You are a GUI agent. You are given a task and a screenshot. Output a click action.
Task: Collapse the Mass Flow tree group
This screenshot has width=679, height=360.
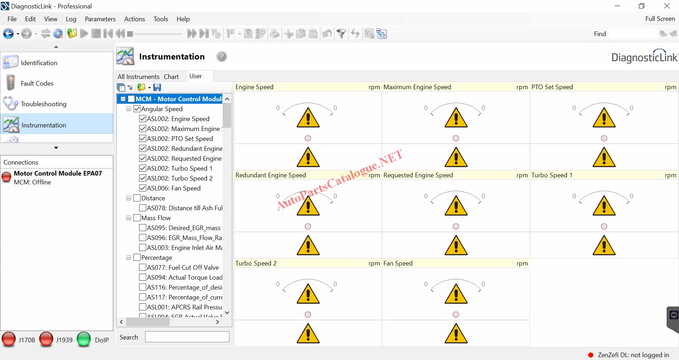pyautogui.click(x=129, y=218)
